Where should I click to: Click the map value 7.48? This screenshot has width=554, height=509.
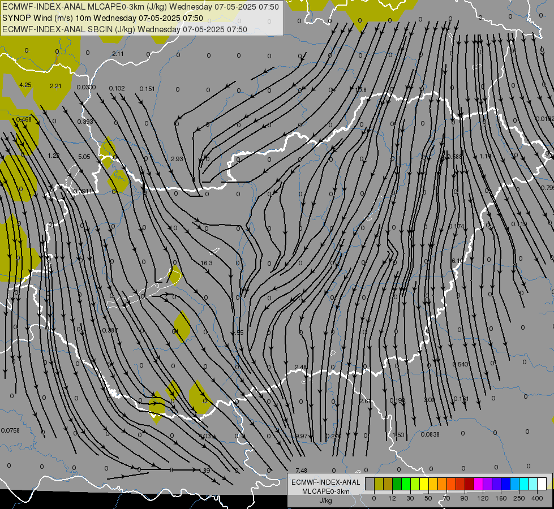tap(301, 471)
